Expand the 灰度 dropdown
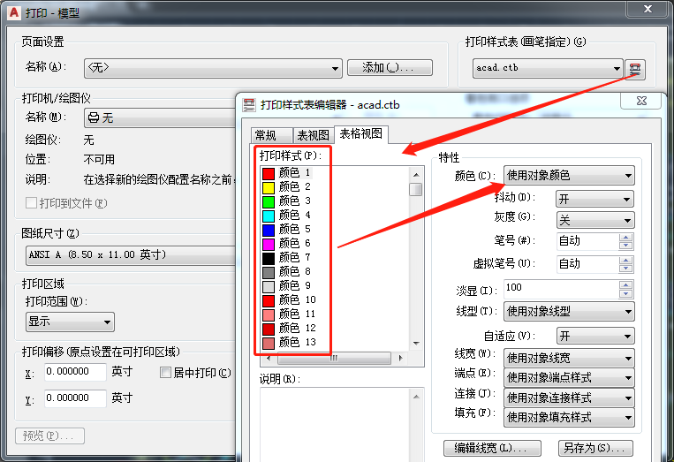The height and width of the screenshot is (462, 674). tap(594, 220)
